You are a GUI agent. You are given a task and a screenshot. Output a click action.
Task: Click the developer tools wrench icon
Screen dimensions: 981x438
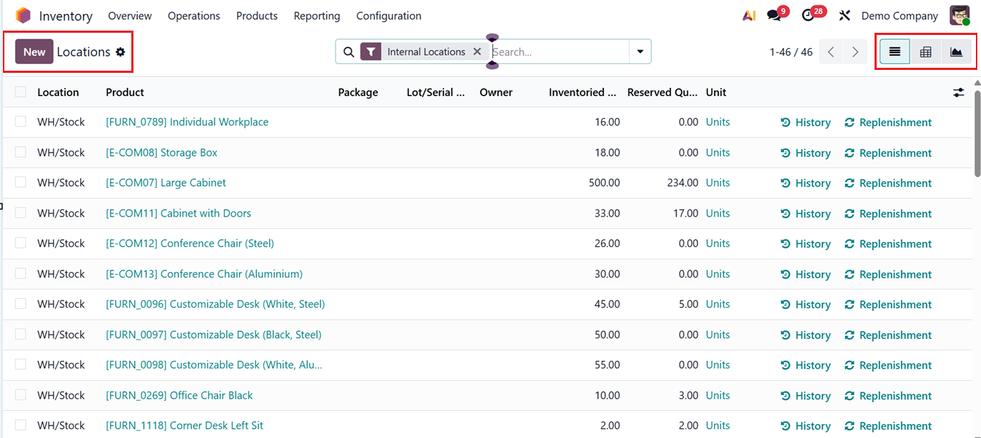(845, 15)
